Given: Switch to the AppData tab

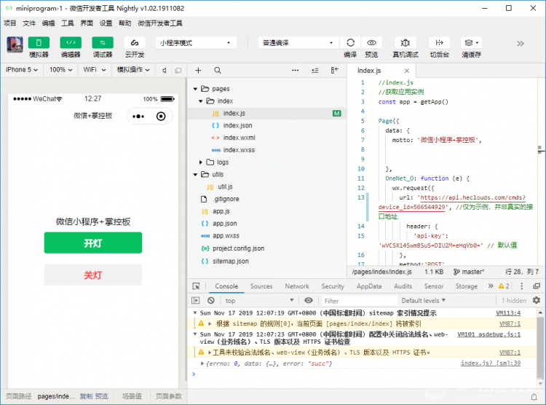Looking at the screenshot, I should pos(369,286).
